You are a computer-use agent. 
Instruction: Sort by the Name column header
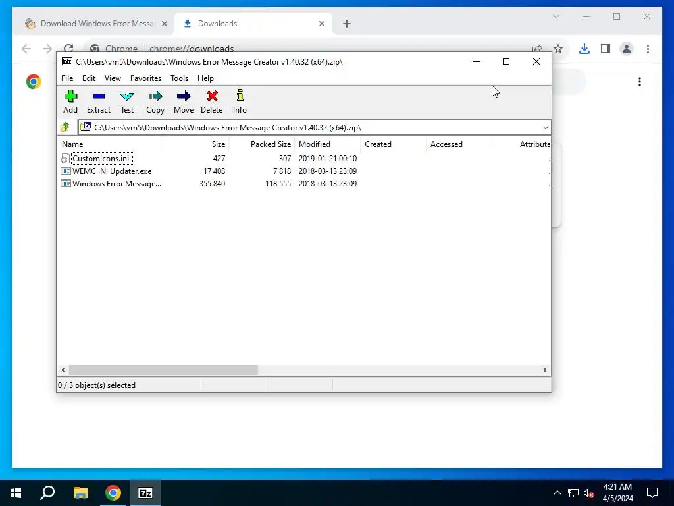tap(110, 144)
